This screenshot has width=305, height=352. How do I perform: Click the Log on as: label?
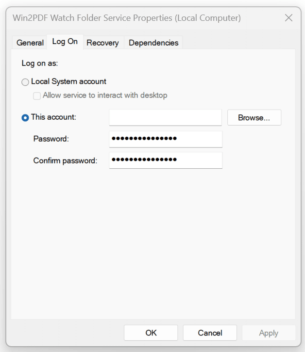coord(40,64)
